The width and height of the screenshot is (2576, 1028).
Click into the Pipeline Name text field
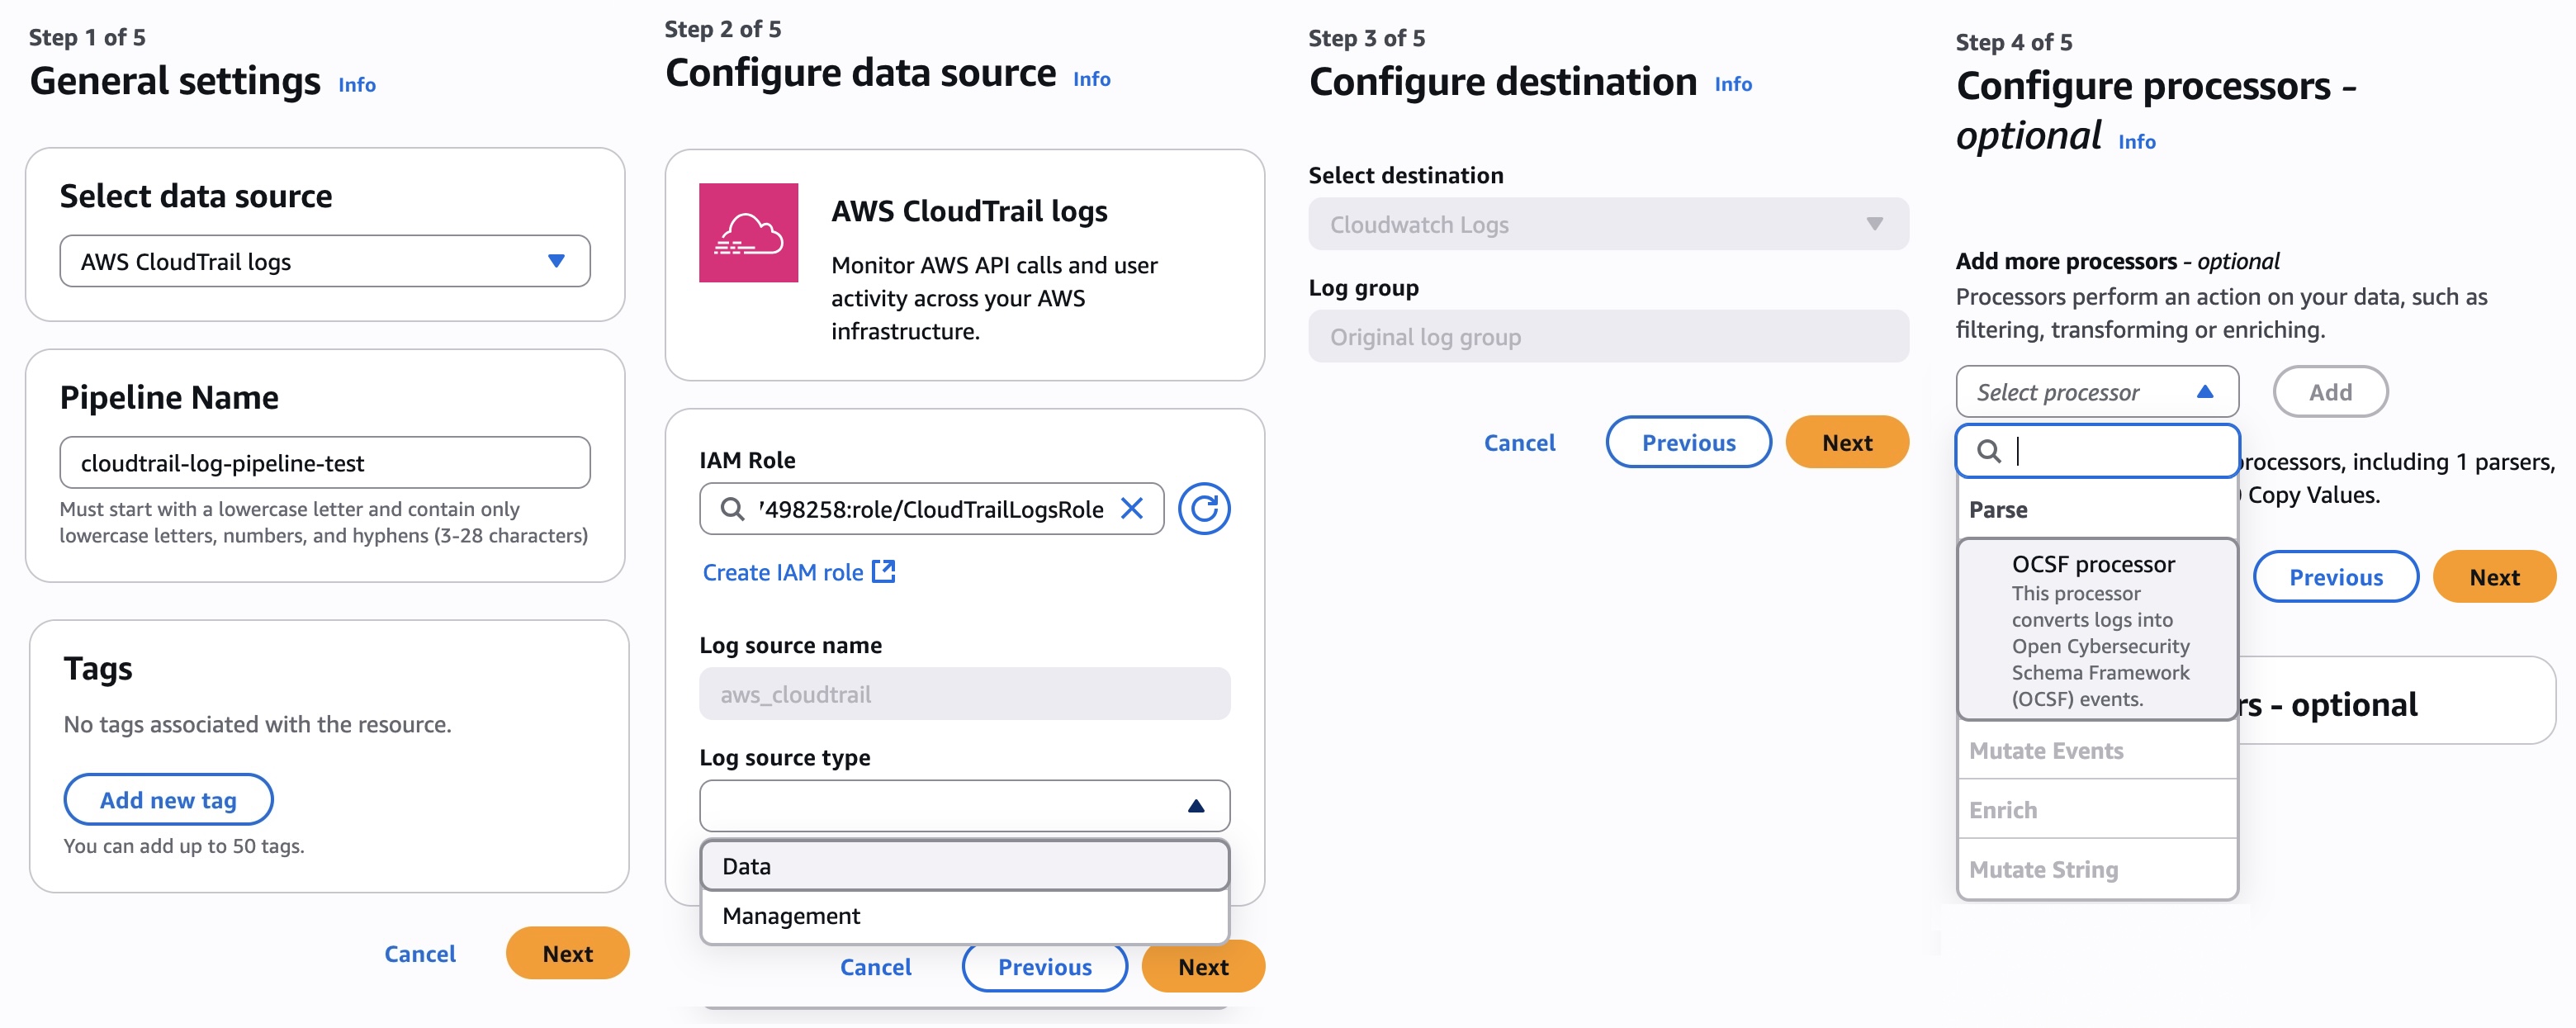pyautogui.click(x=324, y=463)
